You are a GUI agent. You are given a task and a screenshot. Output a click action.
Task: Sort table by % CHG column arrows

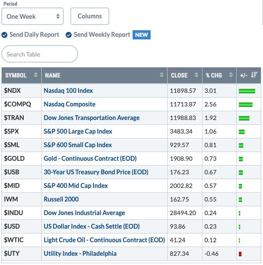tap(231, 74)
